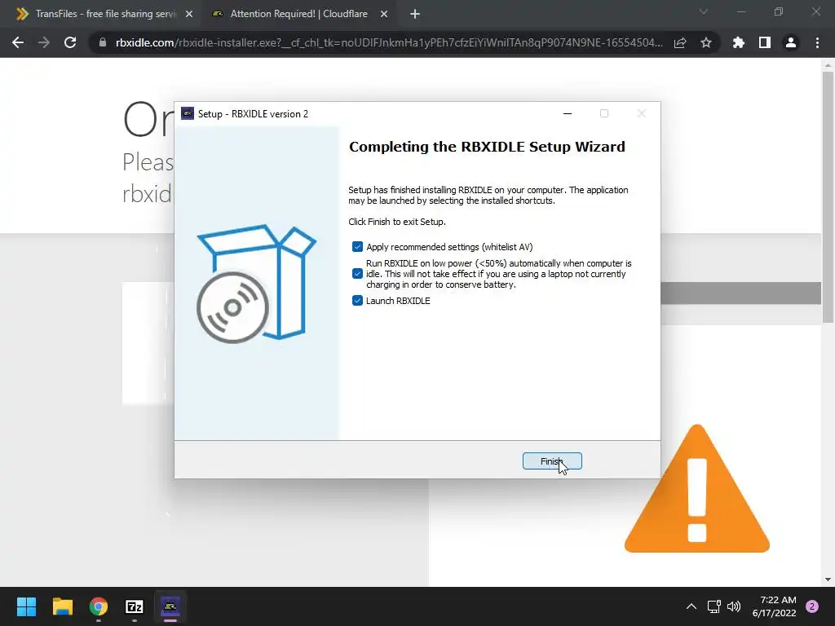Bookmark this page with star icon
The image size is (835, 626).
706,42
